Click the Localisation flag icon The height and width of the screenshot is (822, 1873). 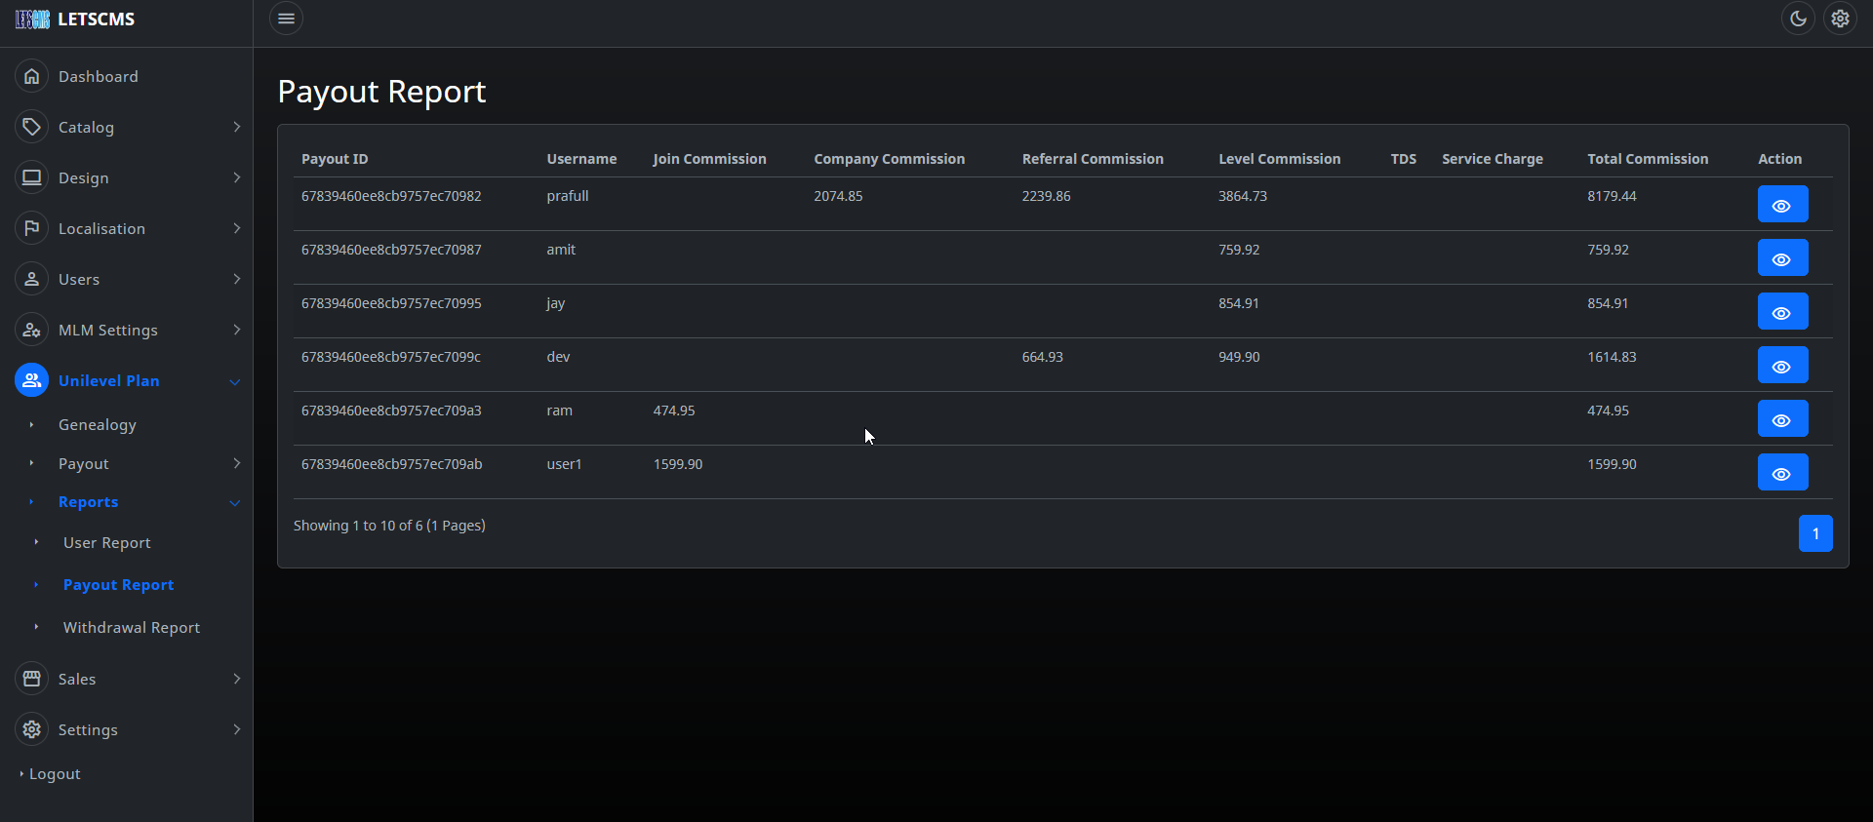(32, 228)
